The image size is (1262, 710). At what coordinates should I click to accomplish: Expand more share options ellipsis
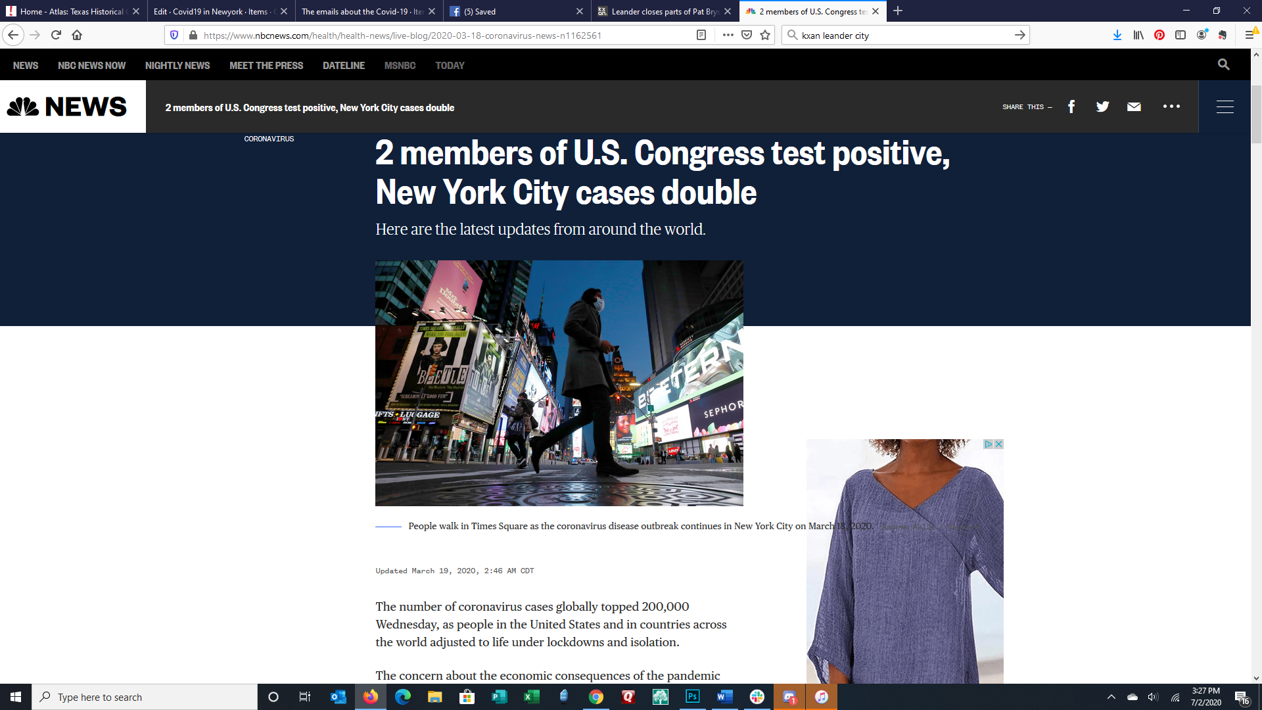click(1171, 106)
